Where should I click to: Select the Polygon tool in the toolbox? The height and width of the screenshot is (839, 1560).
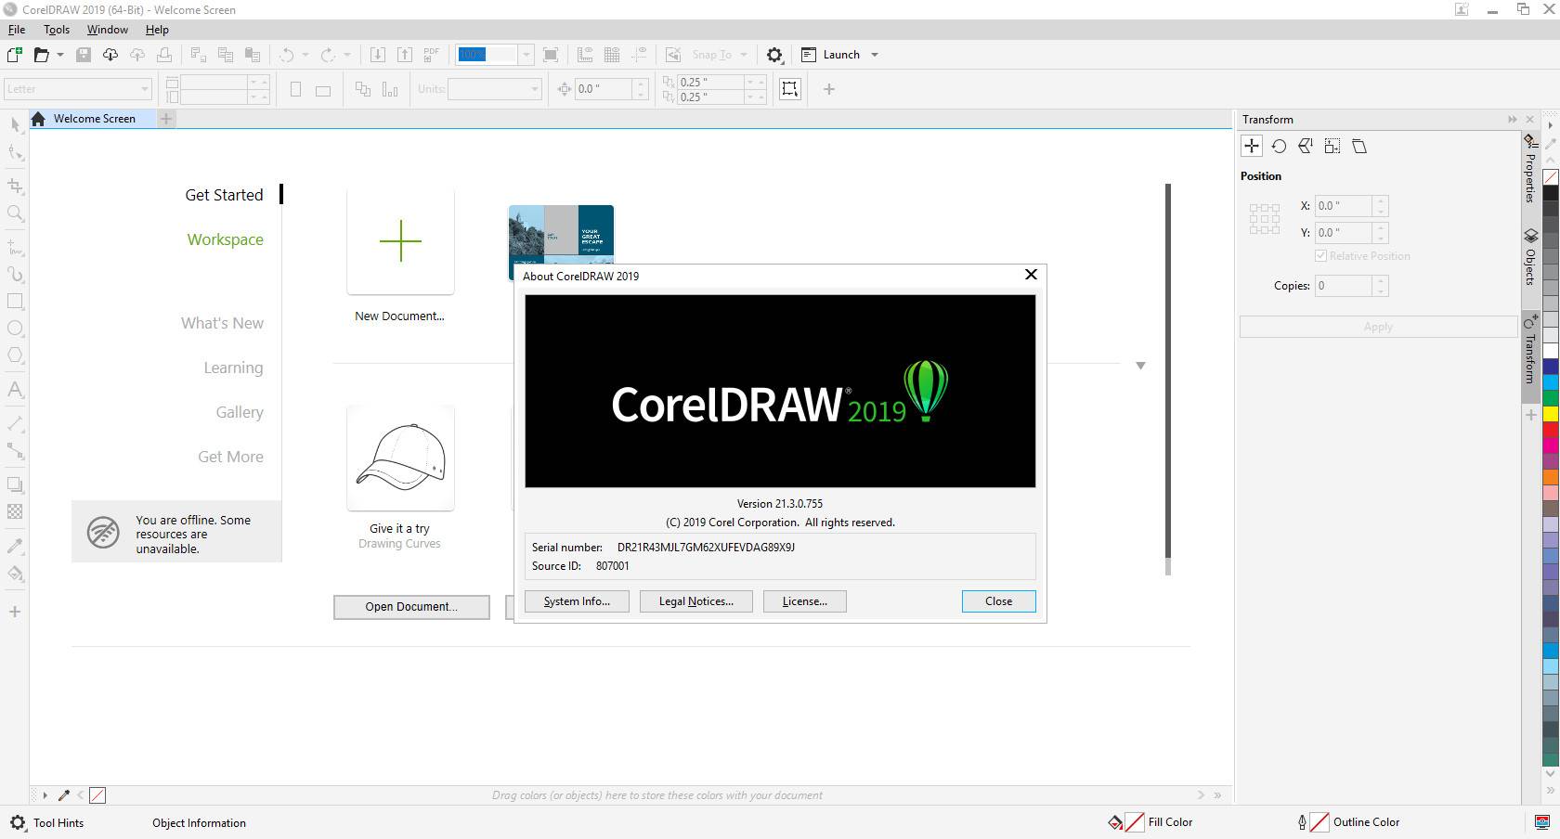point(15,355)
